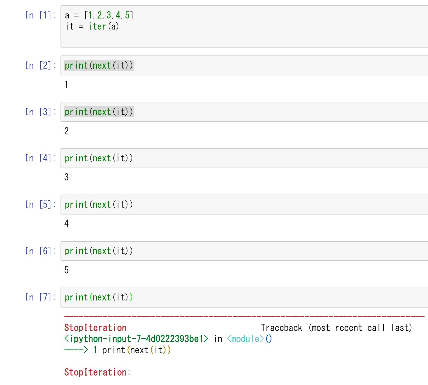The image size is (428, 385).
Task: Click inside the In [5] code cell
Action: coord(244,205)
